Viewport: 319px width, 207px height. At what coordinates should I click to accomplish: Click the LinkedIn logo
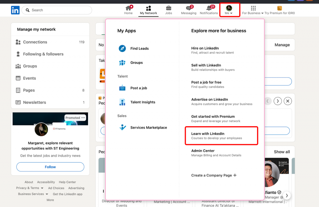click(x=15, y=10)
